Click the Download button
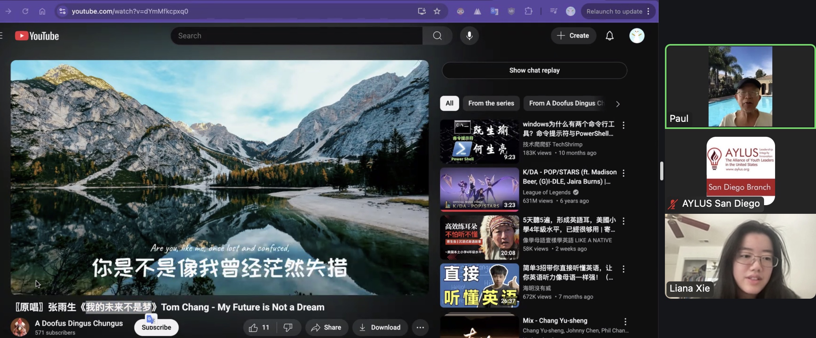This screenshot has width=816, height=338. pos(380,327)
